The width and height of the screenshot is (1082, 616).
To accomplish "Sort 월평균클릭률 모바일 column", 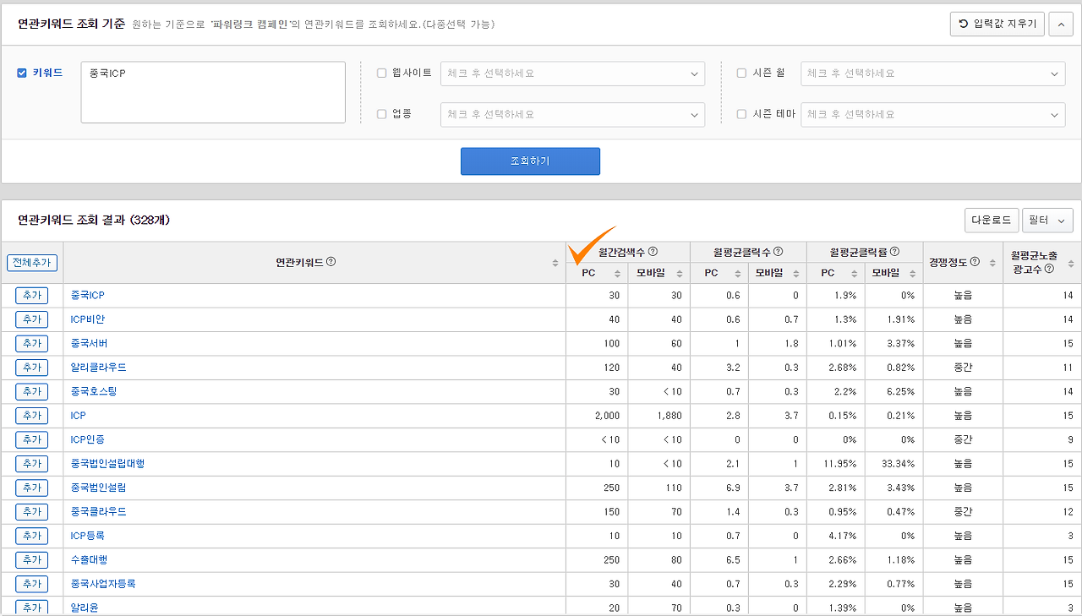I will point(913,273).
